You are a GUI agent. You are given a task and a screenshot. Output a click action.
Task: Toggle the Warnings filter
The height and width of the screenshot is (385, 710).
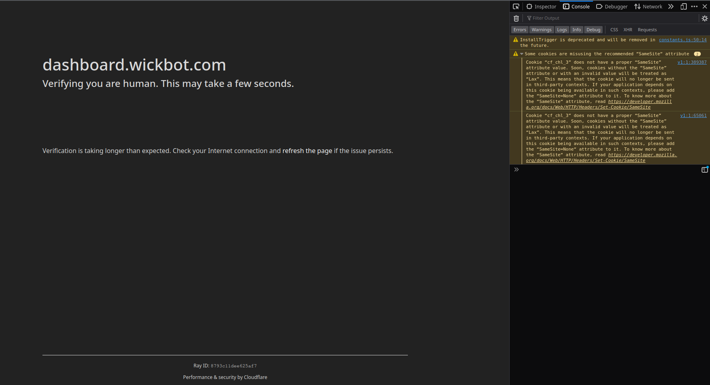click(541, 30)
